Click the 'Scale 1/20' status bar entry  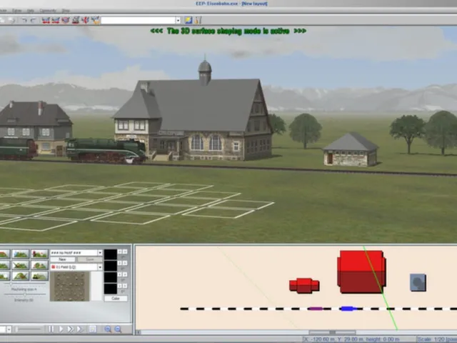coord(437,339)
